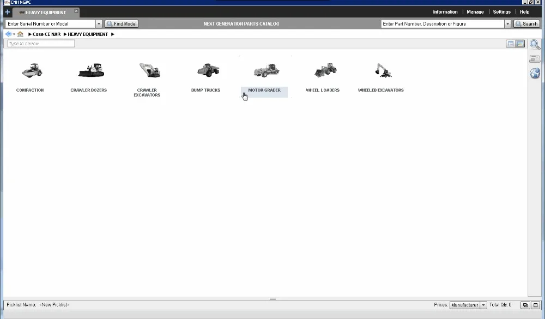The image size is (545, 319).
Task: Click the Search button
Action: point(526,23)
